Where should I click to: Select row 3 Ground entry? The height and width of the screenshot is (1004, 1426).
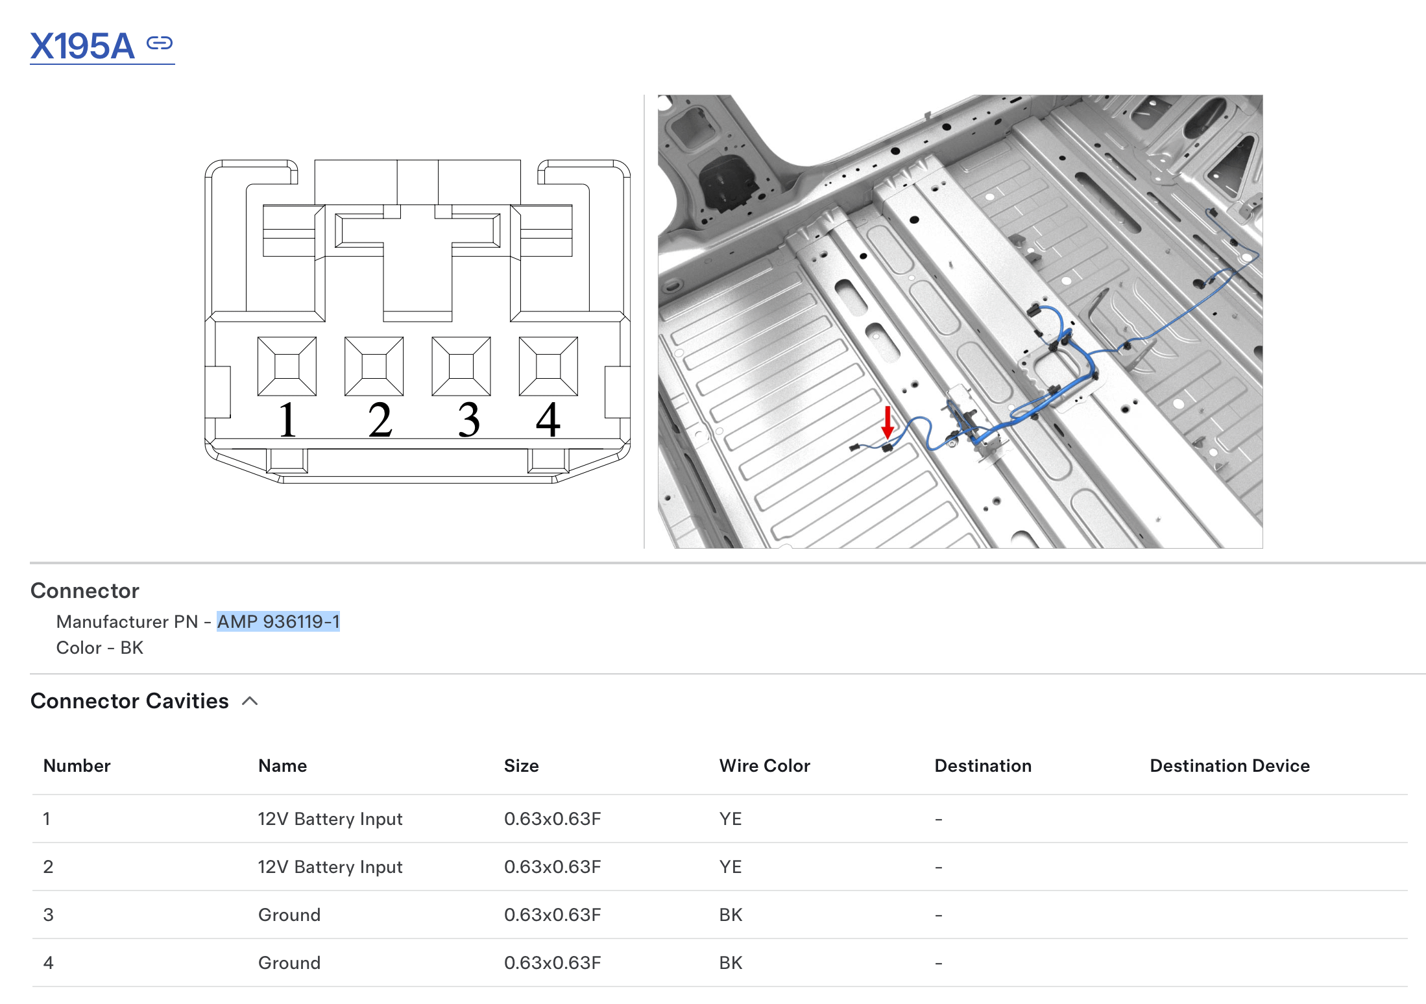pos(289,915)
